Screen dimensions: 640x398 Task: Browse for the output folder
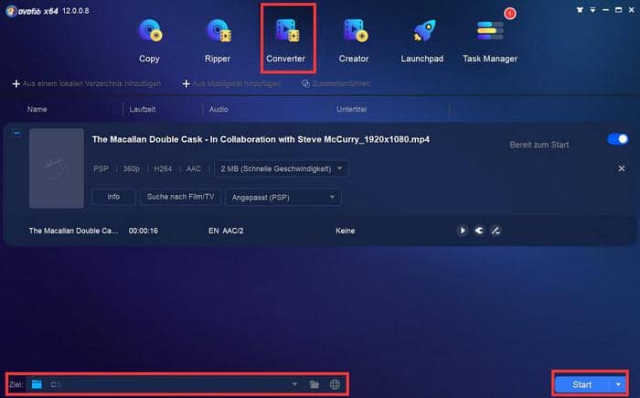tap(314, 384)
